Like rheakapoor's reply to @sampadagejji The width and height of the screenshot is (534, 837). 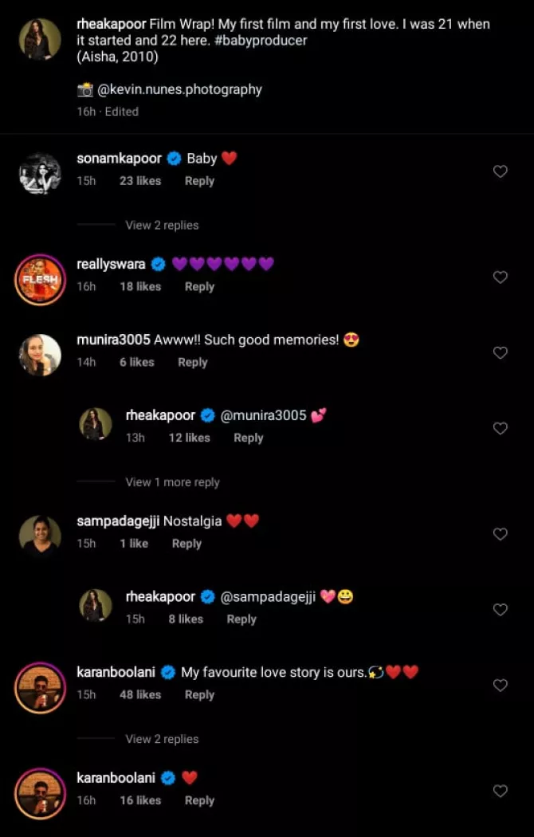501,610
